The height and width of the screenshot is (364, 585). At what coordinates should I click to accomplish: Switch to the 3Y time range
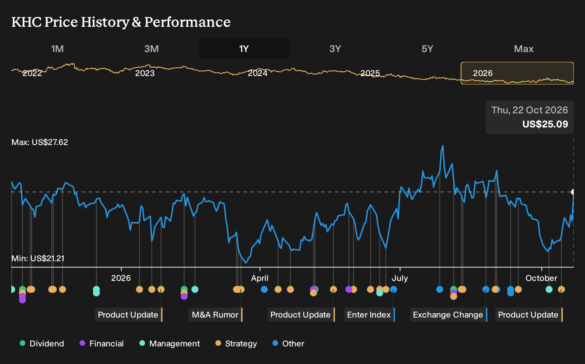[335, 49]
